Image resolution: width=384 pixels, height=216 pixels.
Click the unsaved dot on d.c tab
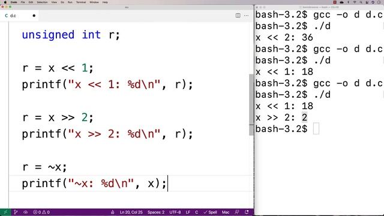[x=34, y=16]
